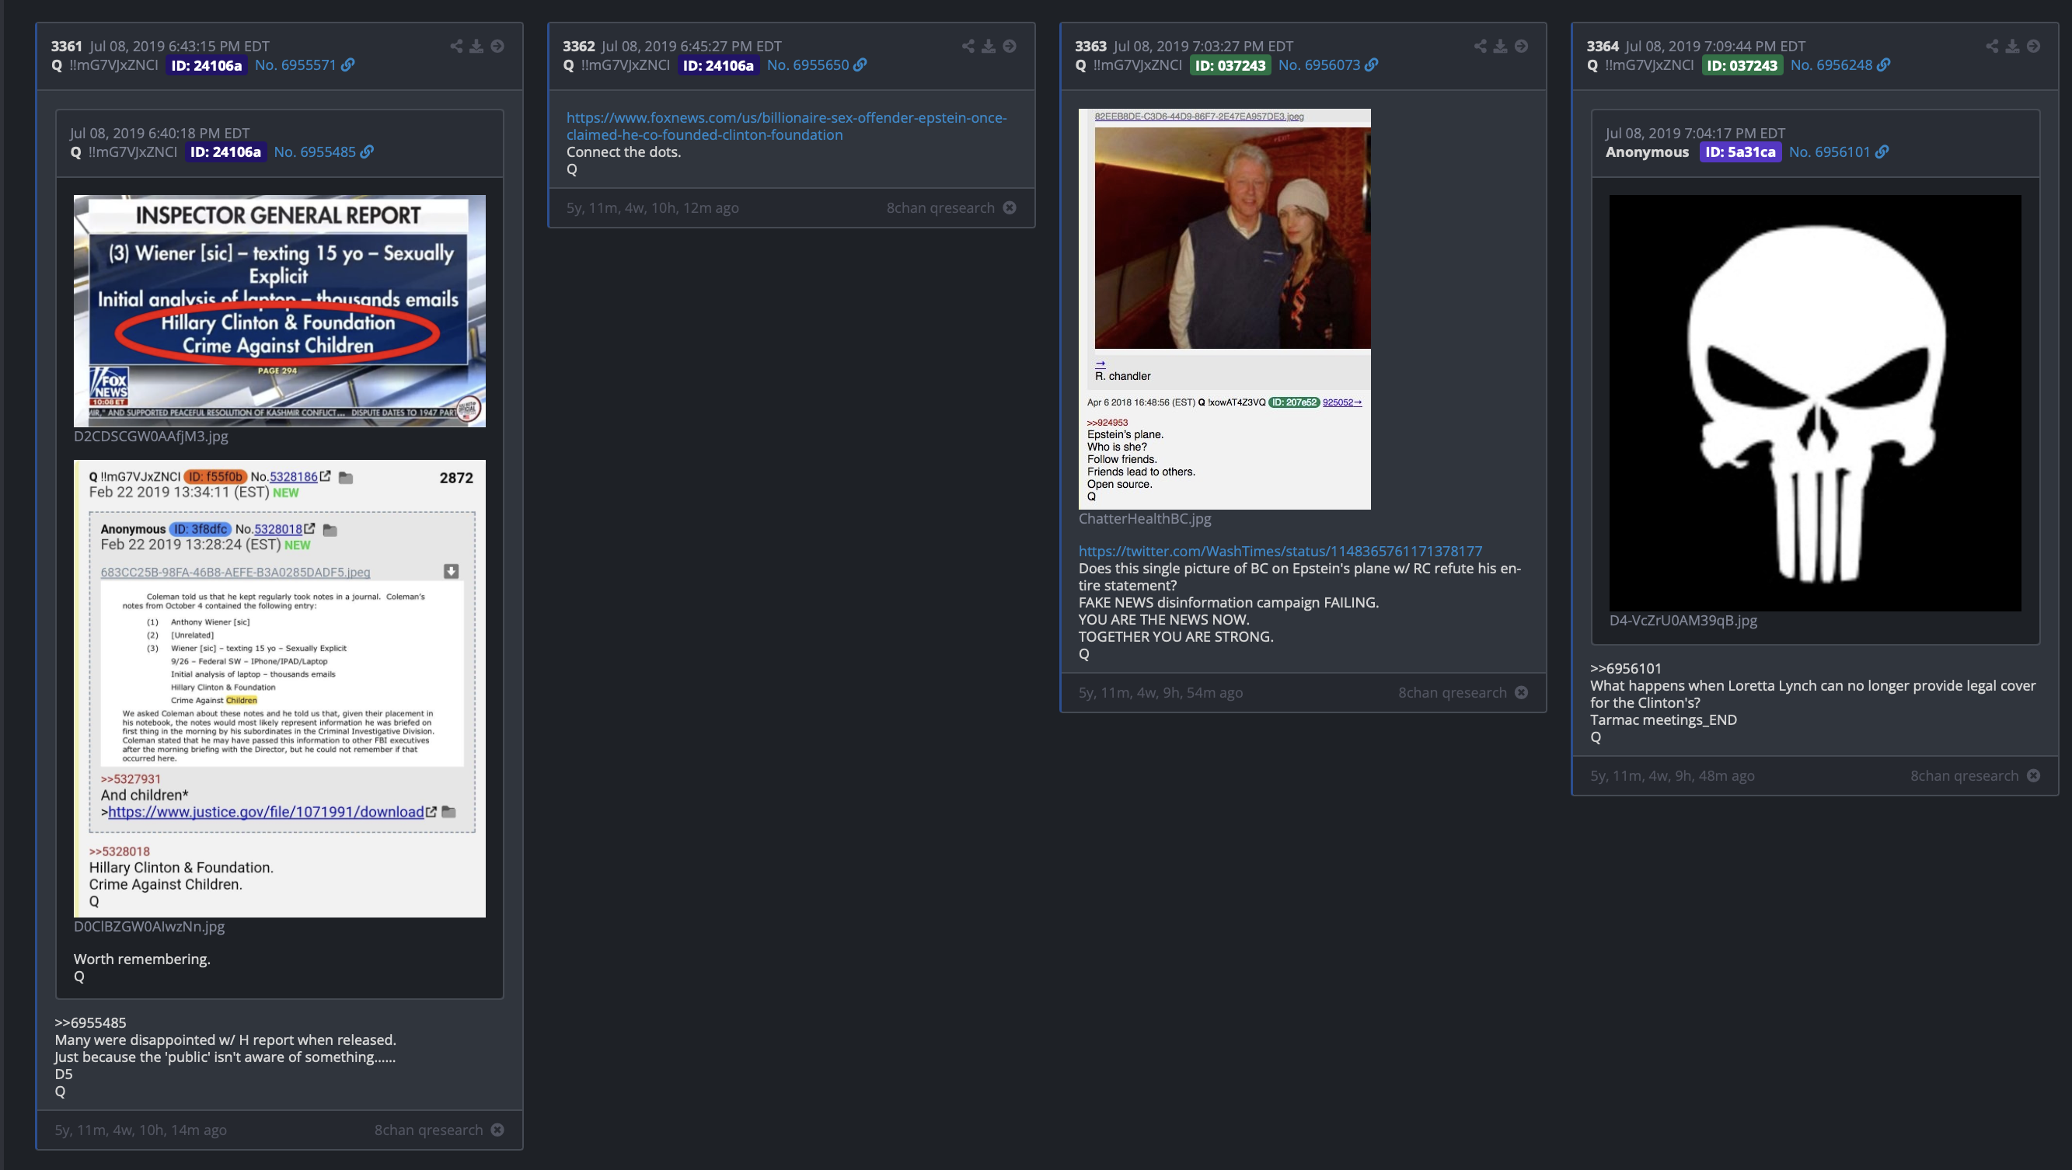Click post number 3362 heading
Viewport: 2072px width, 1170px height.
pos(578,46)
